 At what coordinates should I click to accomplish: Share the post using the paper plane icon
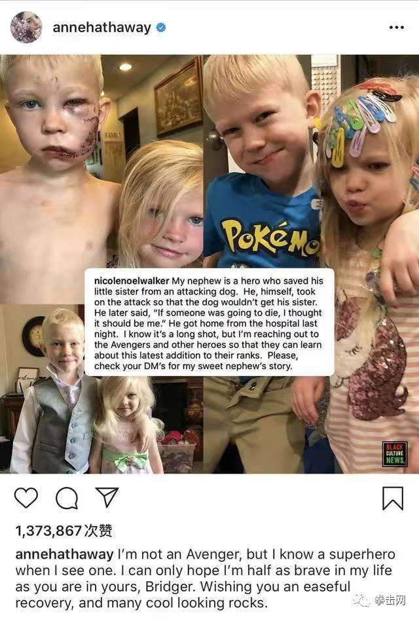point(107,497)
